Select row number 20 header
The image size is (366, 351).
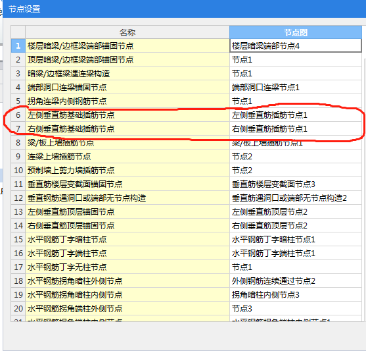click(18, 308)
